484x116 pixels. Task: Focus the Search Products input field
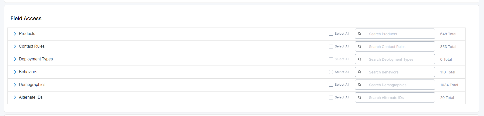[x=399, y=34]
